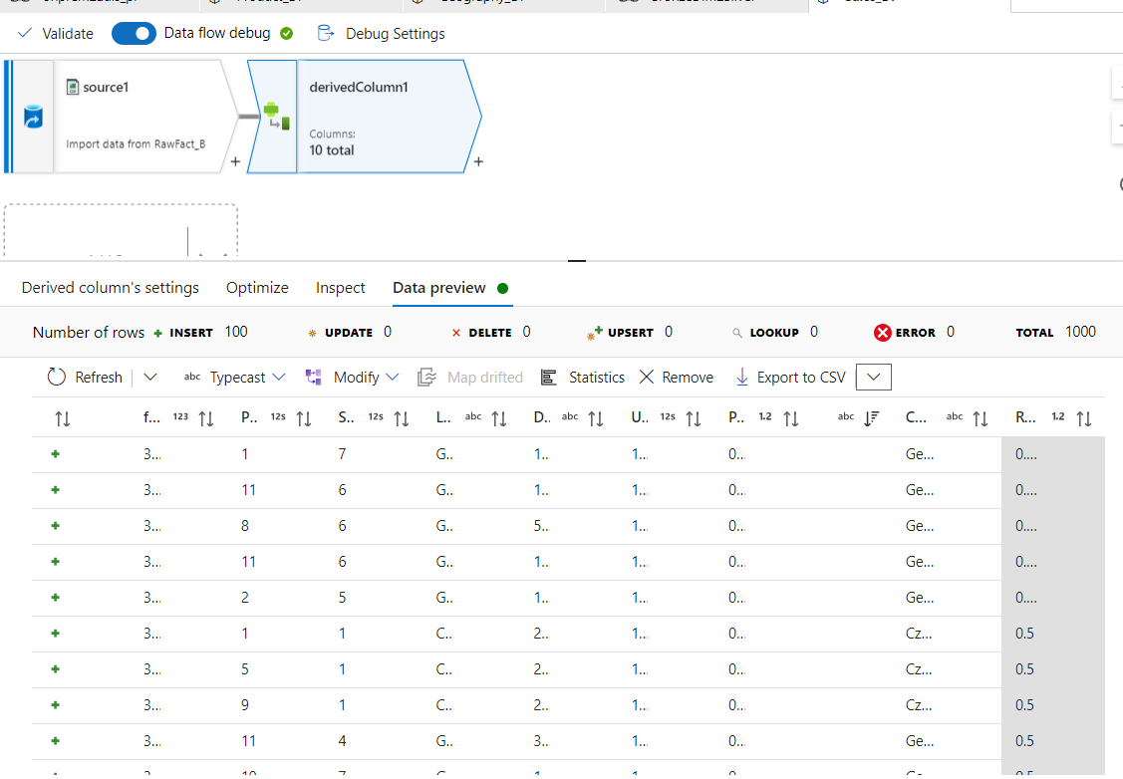The height and width of the screenshot is (779, 1123).
Task: Click the UPSERT status icon
Action: [595, 333]
